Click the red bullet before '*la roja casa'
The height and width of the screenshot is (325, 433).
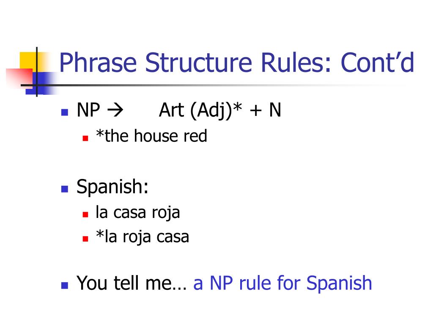coord(85,239)
